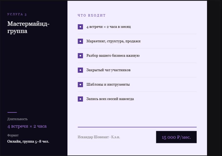Click the bullet icon beside "4 встречи × 2 часа в месяц"
The width and height of the screenshot is (222, 156).
pos(80,27)
